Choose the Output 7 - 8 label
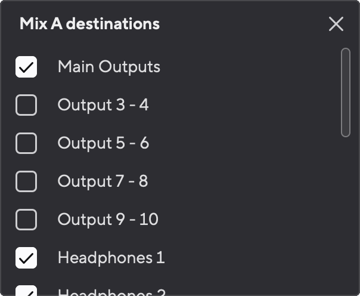This screenshot has height=296, width=360. pyautogui.click(x=103, y=181)
